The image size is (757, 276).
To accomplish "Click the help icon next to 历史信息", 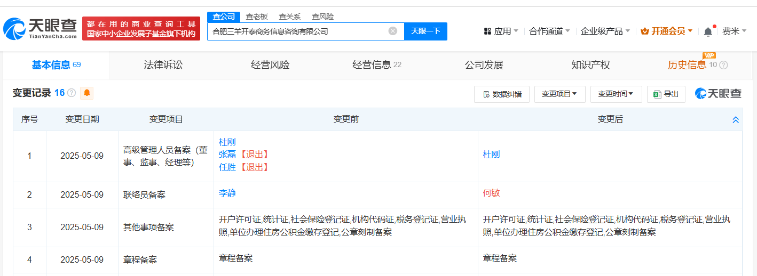I will [x=723, y=65].
